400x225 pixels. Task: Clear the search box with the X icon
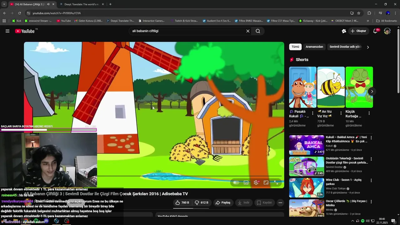pos(248,31)
